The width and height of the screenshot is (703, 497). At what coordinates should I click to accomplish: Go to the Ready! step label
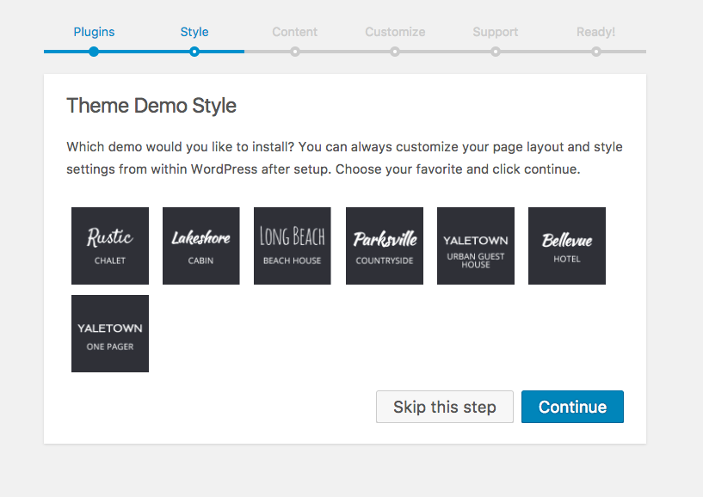(x=595, y=32)
